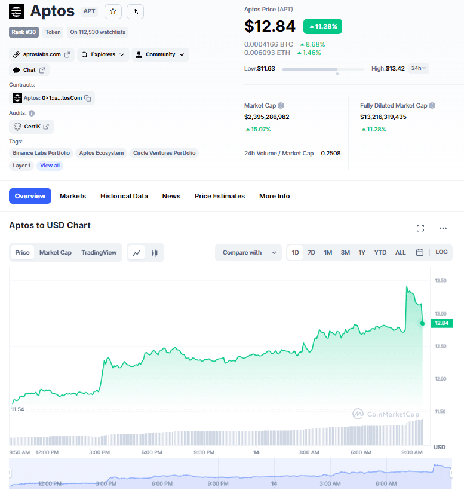464x493 pixels.
Task: Copy the Aptos contract address
Action: (x=88, y=98)
